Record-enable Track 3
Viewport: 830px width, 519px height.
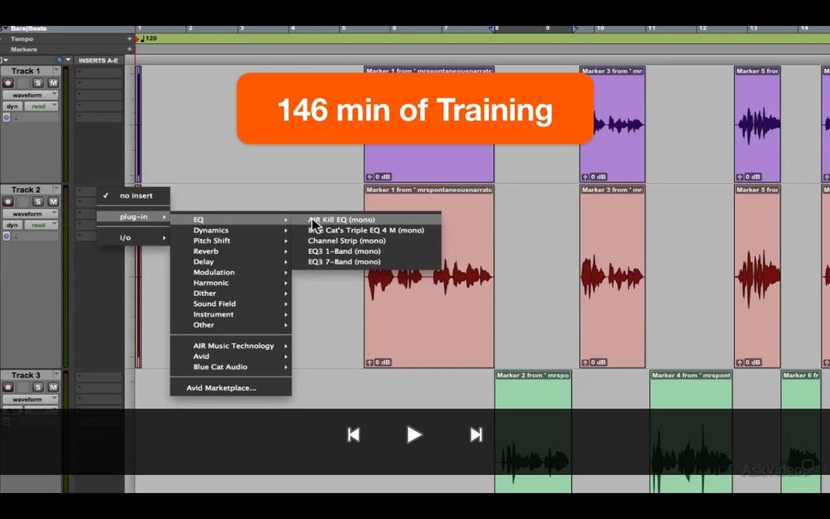[8, 387]
